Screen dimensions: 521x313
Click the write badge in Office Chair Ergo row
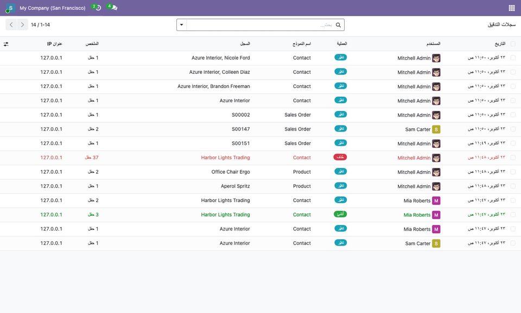tap(341, 171)
